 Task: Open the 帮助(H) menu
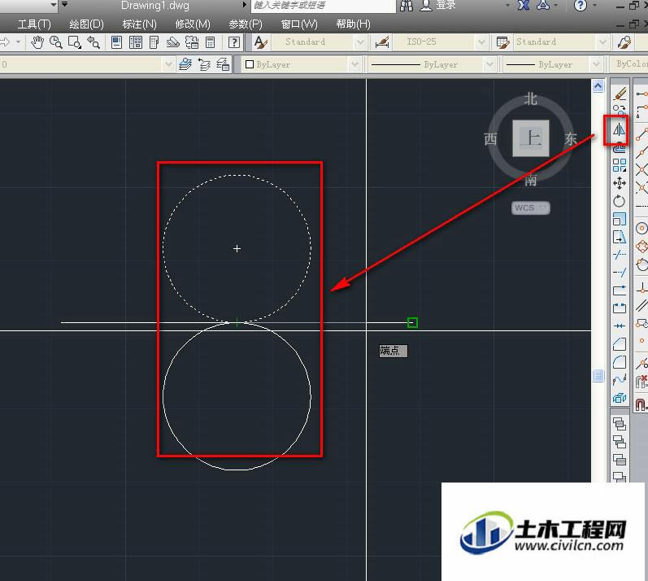pos(353,24)
